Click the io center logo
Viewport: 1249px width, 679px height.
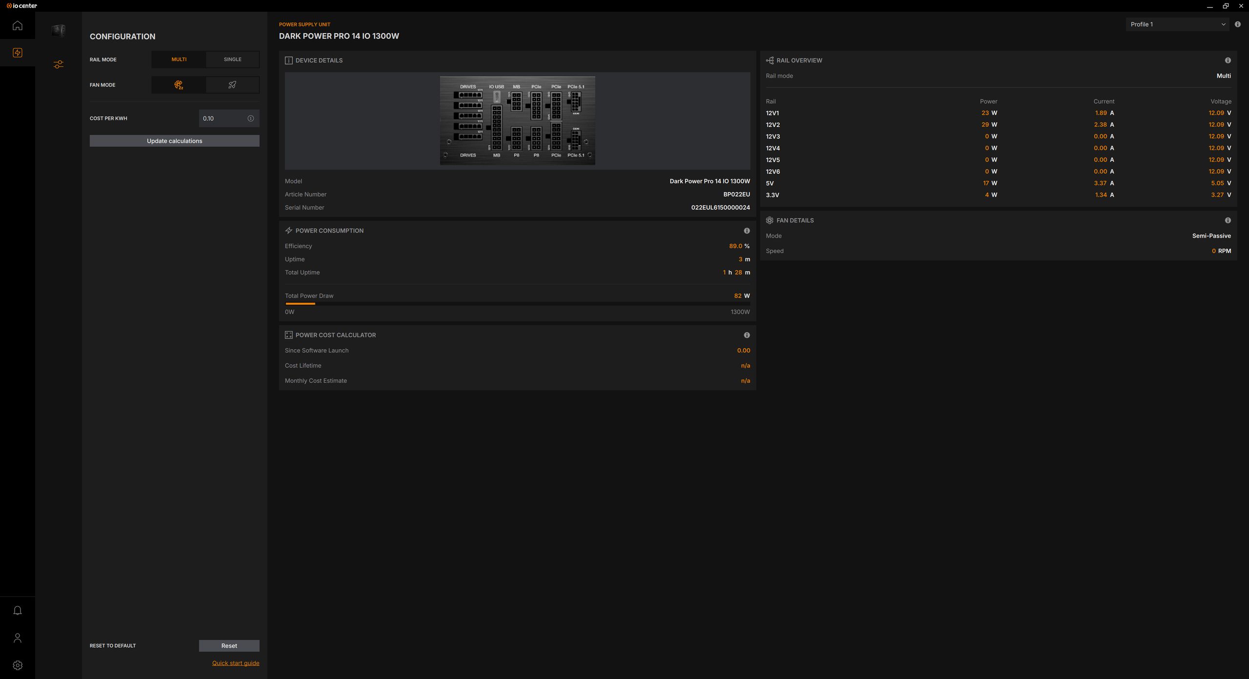[22, 6]
